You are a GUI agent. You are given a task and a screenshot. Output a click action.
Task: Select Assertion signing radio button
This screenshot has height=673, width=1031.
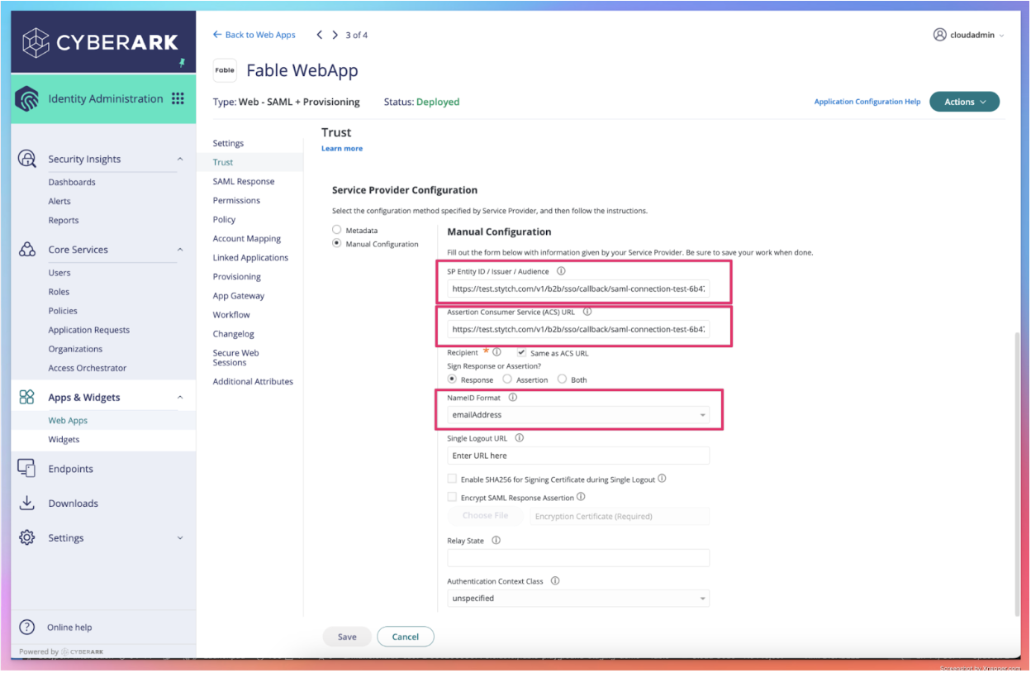click(x=507, y=379)
